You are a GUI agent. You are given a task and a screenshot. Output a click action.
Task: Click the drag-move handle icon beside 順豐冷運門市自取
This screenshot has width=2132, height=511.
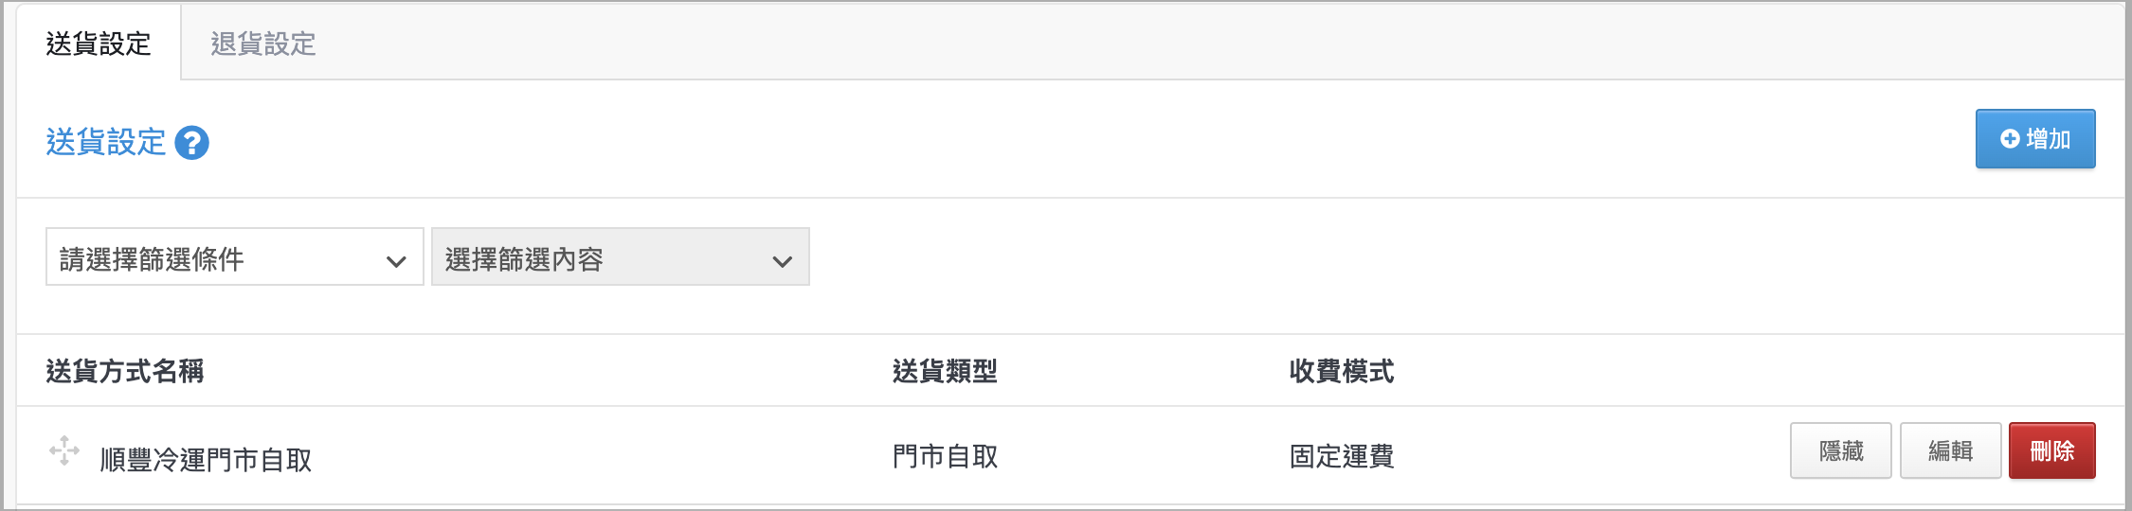point(64,450)
